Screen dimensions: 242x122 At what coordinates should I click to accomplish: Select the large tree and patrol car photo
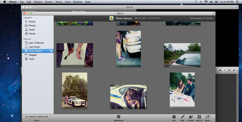[x=75, y=91]
